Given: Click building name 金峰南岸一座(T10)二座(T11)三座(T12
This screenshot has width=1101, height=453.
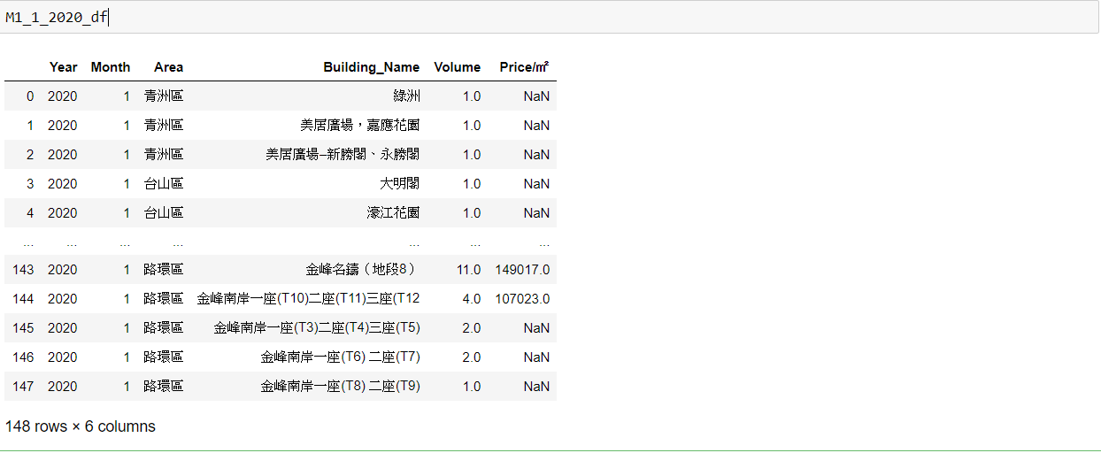Looking at the screenshot, I should coord(309,299).
